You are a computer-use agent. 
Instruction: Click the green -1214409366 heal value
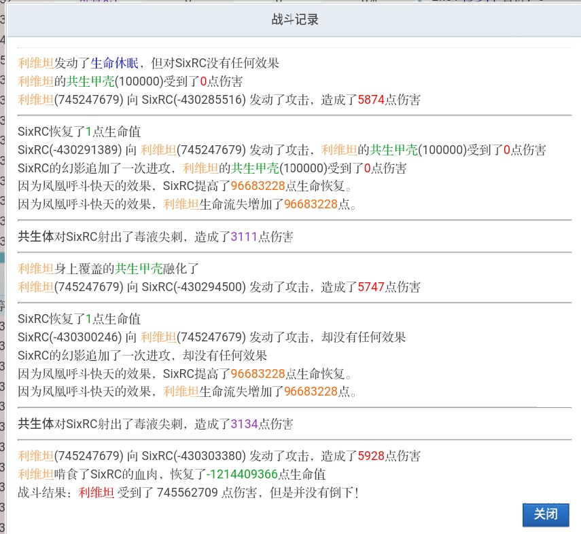point(242,474)
